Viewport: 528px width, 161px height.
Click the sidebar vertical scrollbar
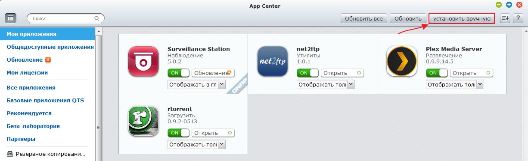pyautogui.click(x=98, y=94)
